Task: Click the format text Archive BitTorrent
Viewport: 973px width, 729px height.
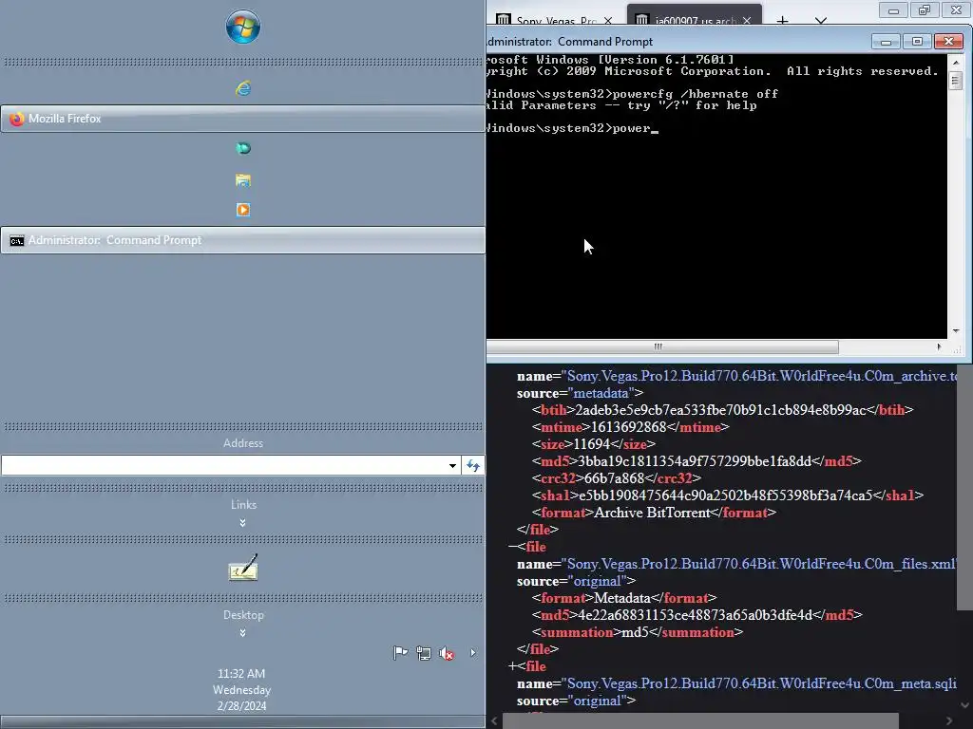Action: click(652, 513)
